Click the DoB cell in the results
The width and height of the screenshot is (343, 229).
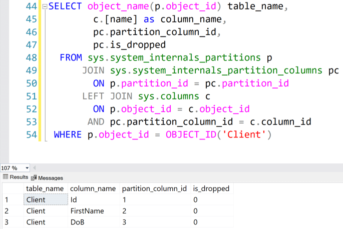click(x=78, y=221)
